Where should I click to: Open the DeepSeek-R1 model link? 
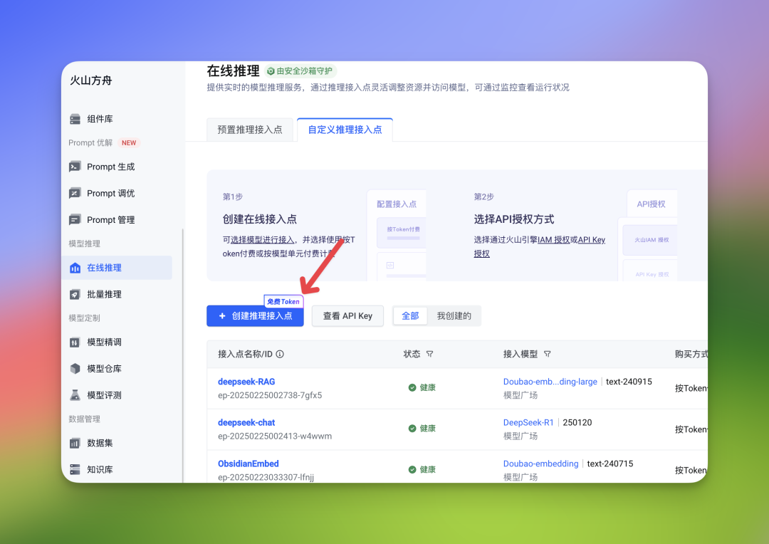click(x=528, y=422)
